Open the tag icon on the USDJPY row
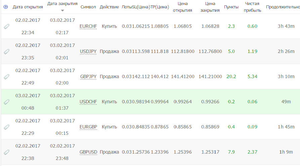This screenshot has height=166, width=300. (7, 52)
